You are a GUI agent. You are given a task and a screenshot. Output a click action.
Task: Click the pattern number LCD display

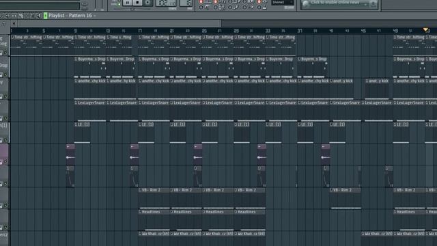click(186, 3)
